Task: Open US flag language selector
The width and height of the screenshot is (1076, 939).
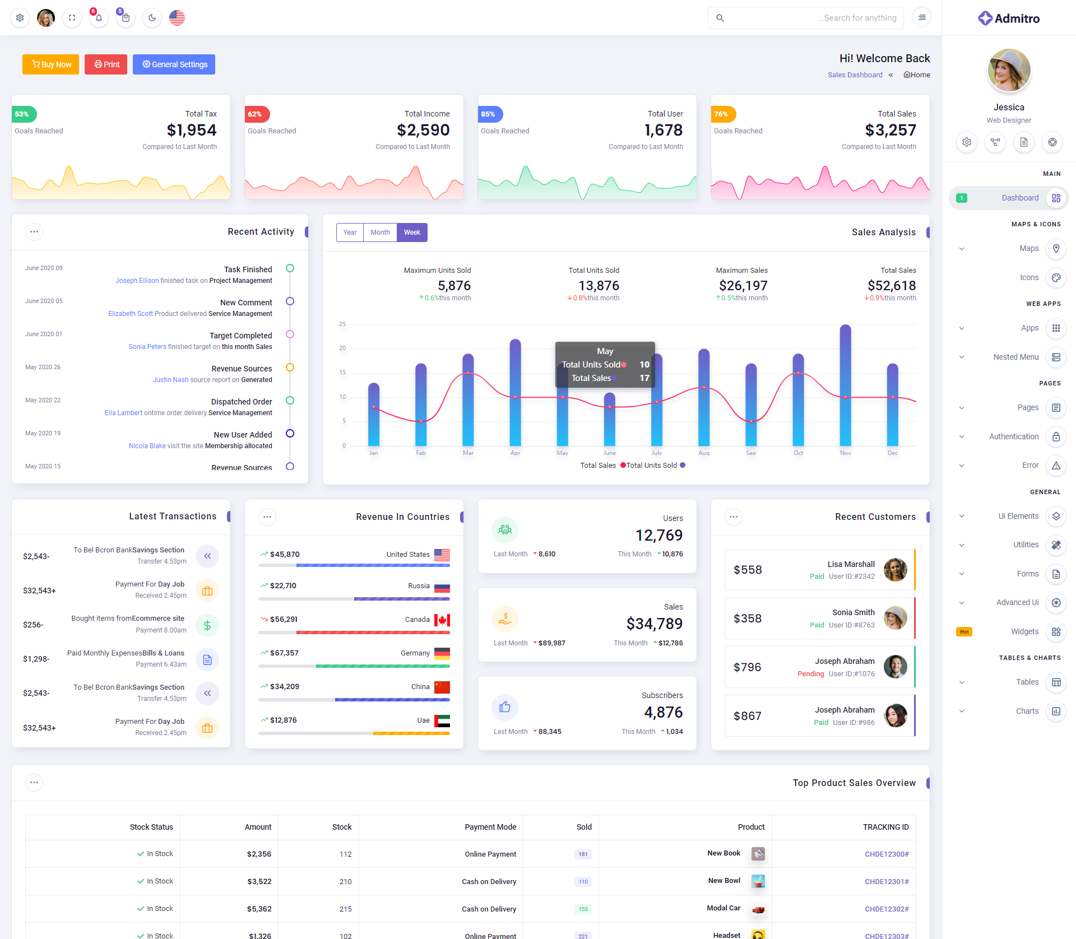Action: pos(177,18)
